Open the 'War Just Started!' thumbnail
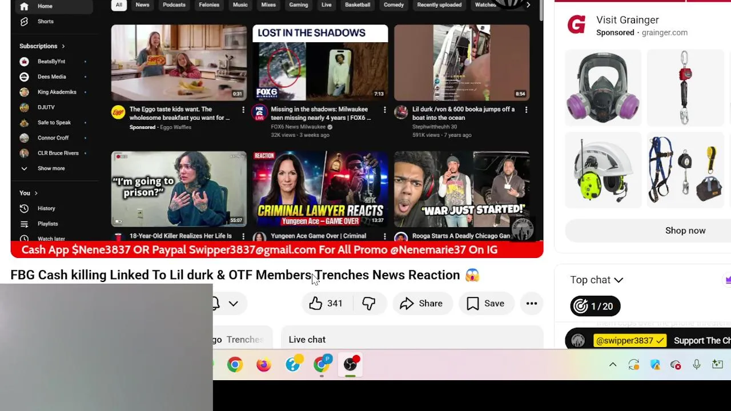The image size is (731, 411). [461, 189]
